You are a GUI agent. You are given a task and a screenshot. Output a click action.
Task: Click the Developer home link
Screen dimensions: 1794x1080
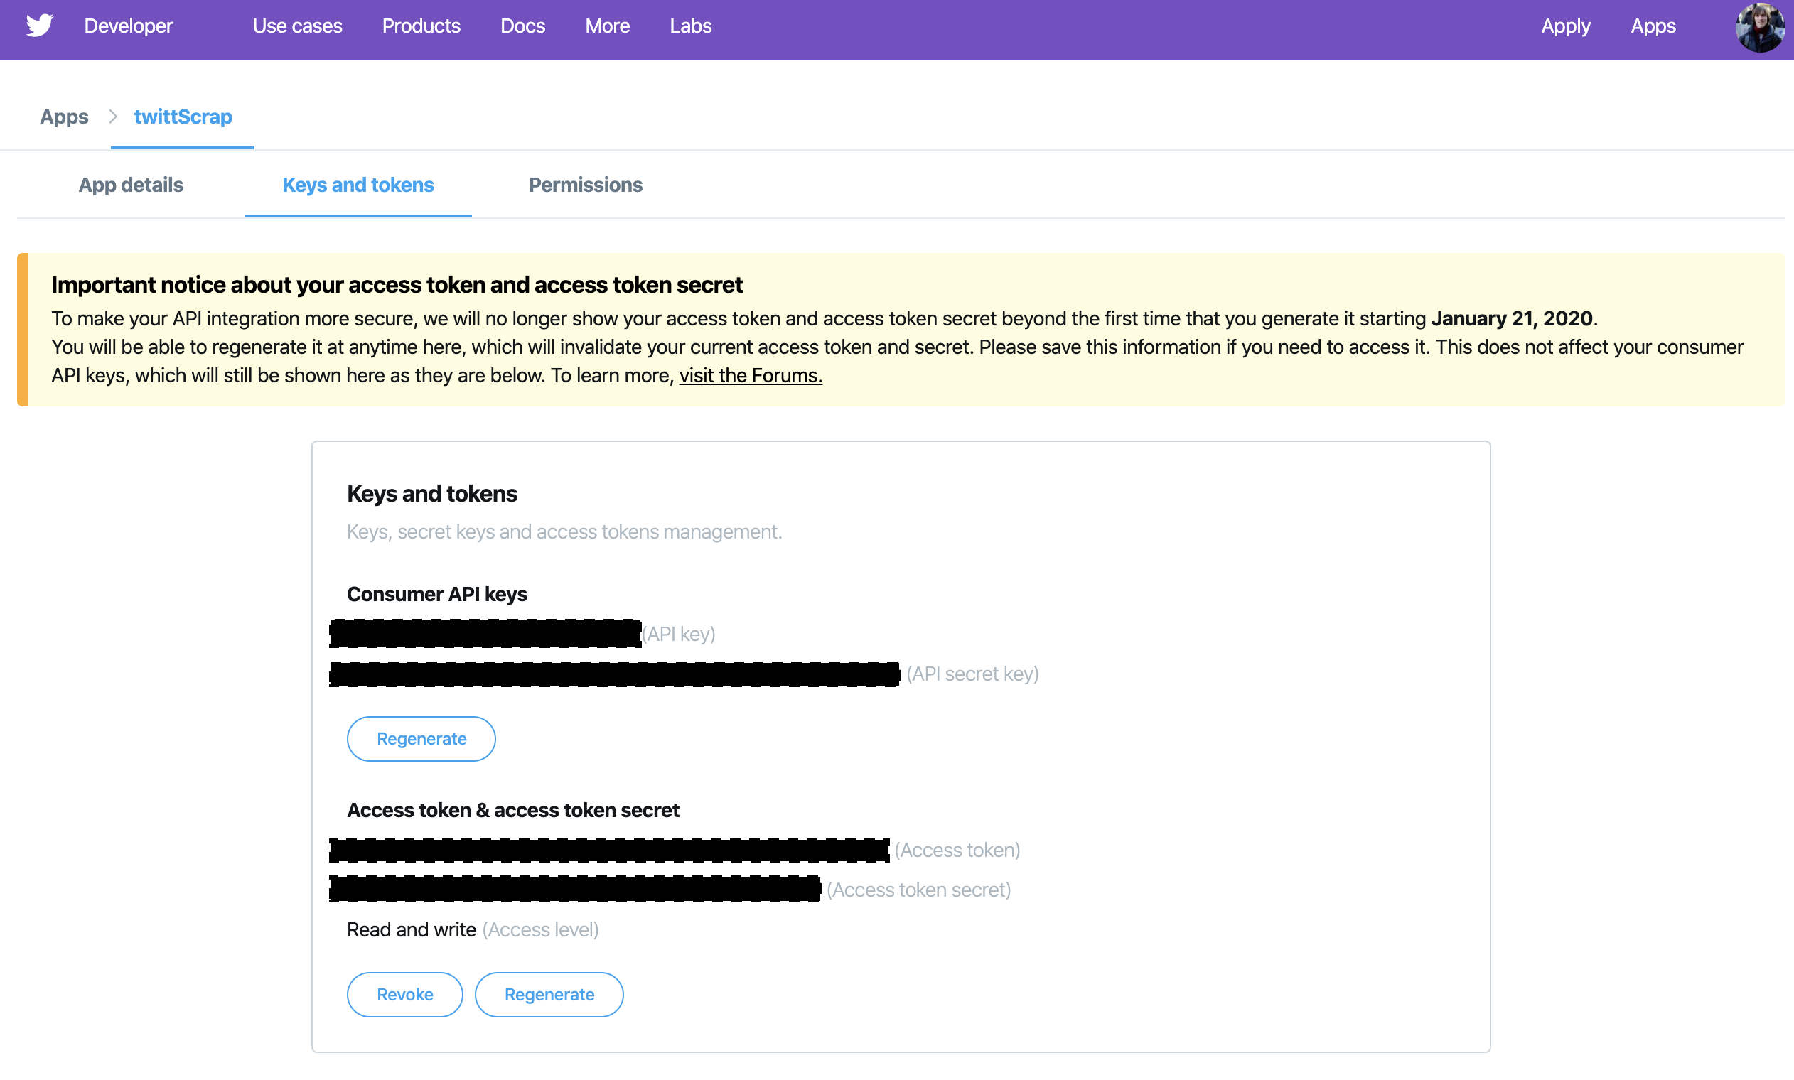pos(128,26)
